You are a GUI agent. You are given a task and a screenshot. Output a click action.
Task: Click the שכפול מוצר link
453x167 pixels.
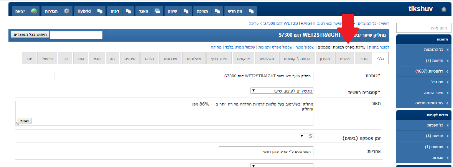(305, 47)
